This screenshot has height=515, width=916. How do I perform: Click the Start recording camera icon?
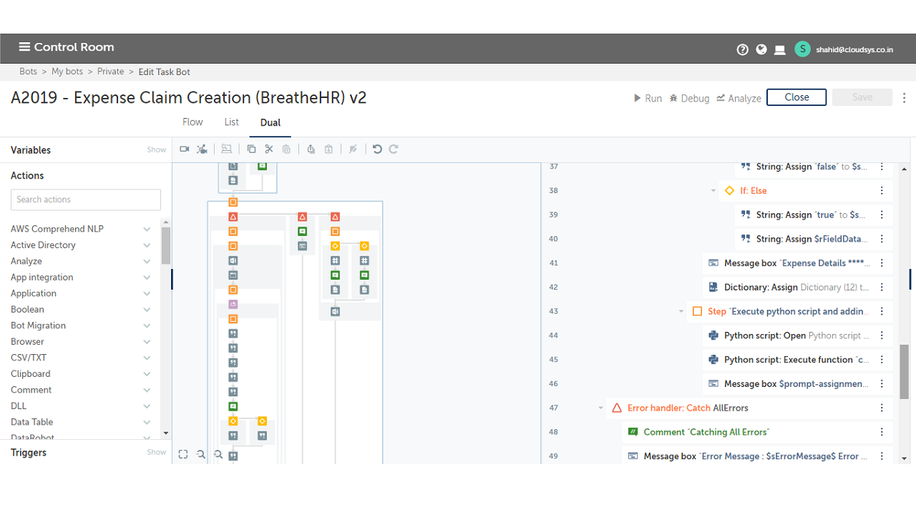pos(184,149)
